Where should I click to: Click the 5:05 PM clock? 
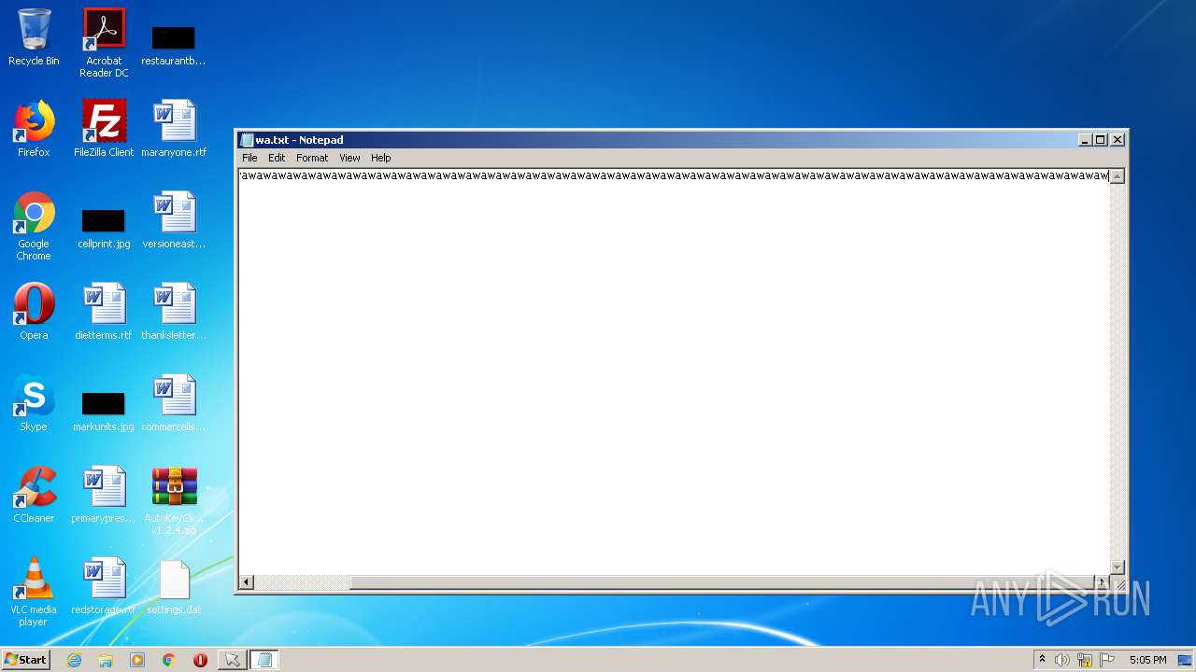click(x=1147, y=660)
